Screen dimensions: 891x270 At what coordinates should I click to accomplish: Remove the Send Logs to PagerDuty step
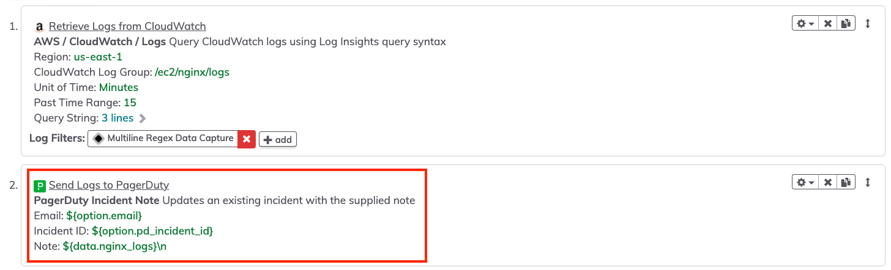click(x=827, y=182)
